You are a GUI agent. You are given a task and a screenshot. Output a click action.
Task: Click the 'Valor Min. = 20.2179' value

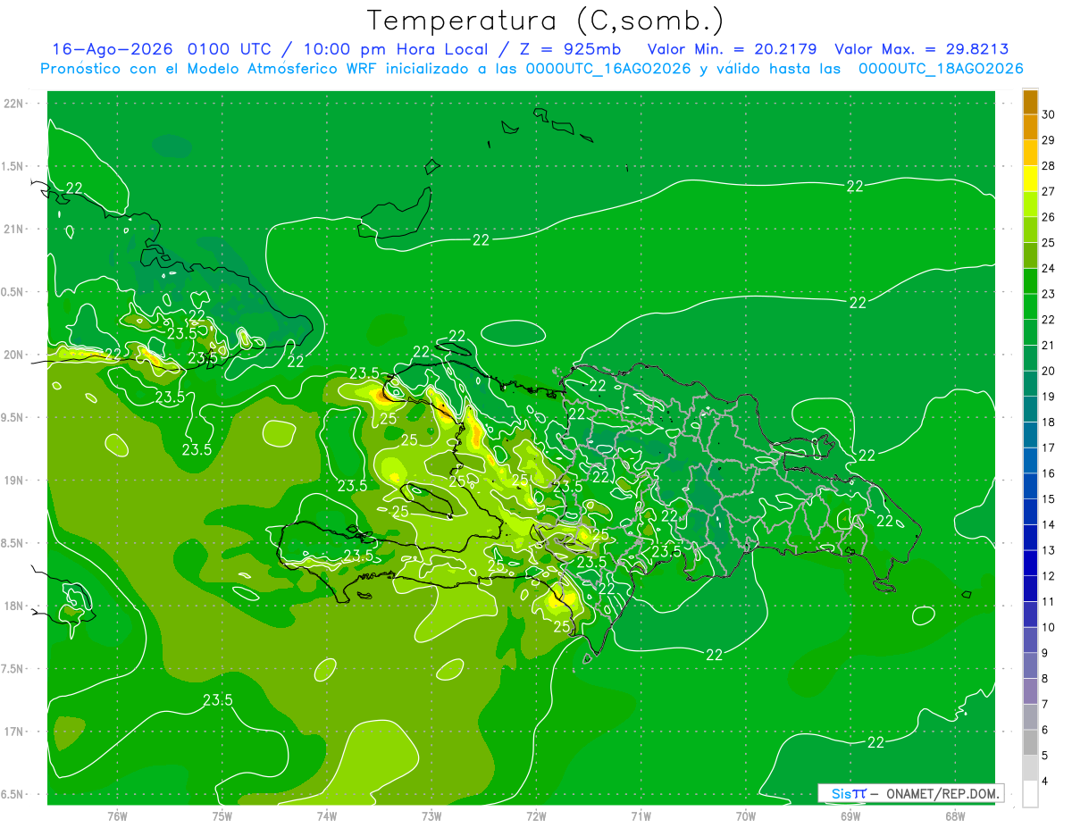[x=732, y=49]
